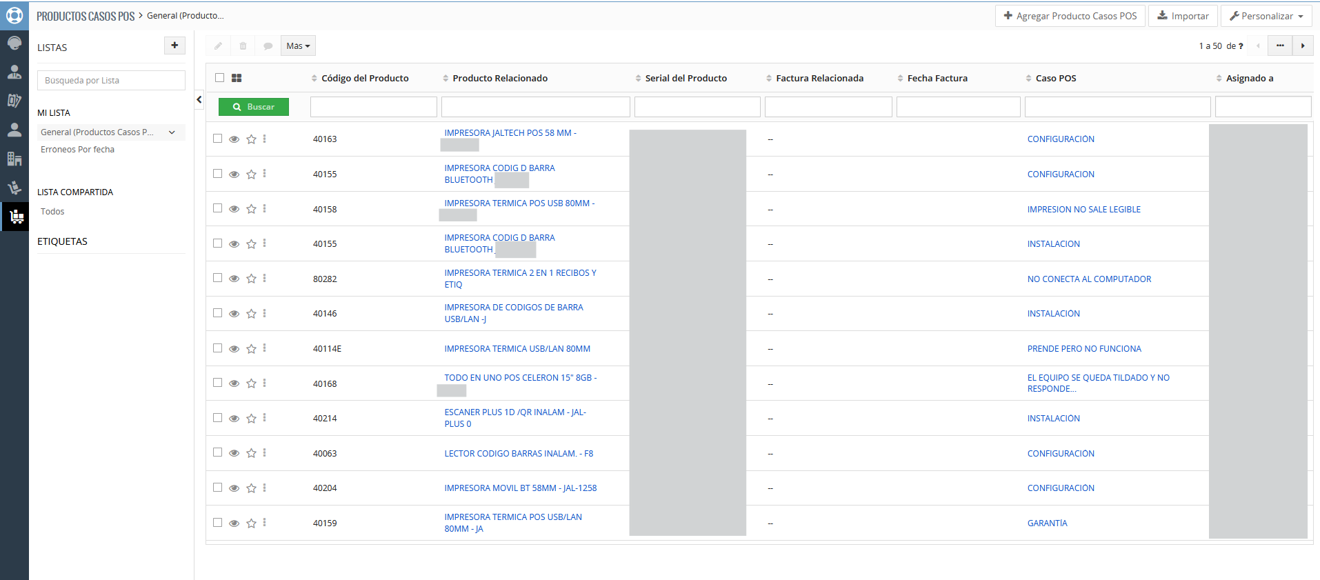Check the row 40168 checkbox
Image resolution: width=1320 pixels, height=580 pixels.
pos(218,382)
